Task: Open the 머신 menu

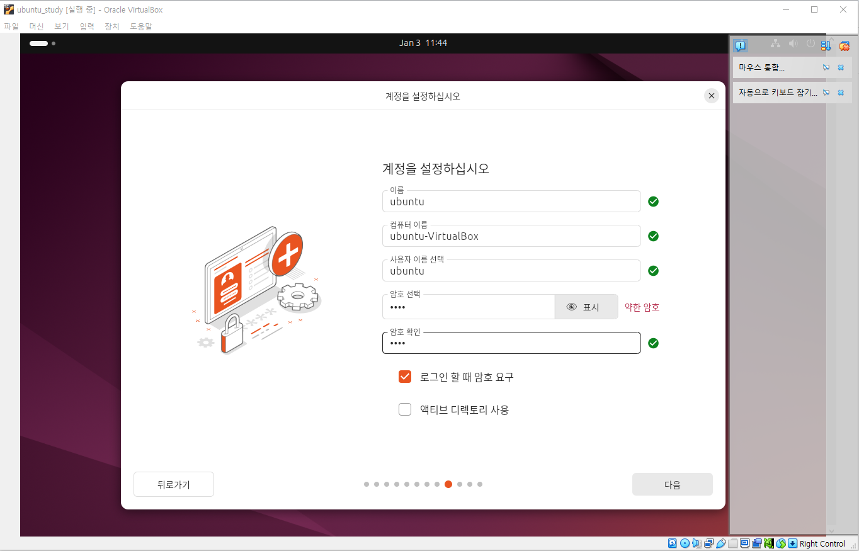Action: 37,26
